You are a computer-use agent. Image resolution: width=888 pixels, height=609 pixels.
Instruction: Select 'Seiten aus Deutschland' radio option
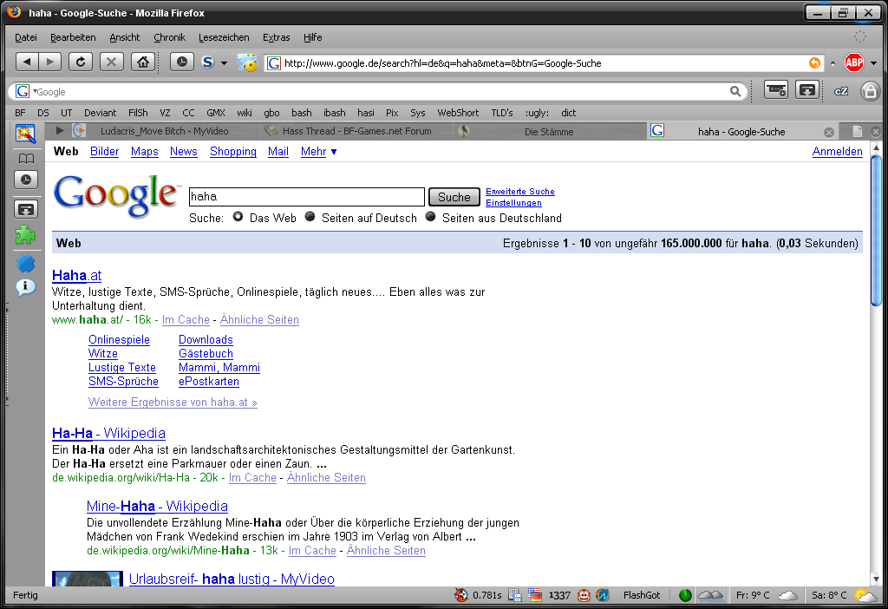[x=430, y=216]
